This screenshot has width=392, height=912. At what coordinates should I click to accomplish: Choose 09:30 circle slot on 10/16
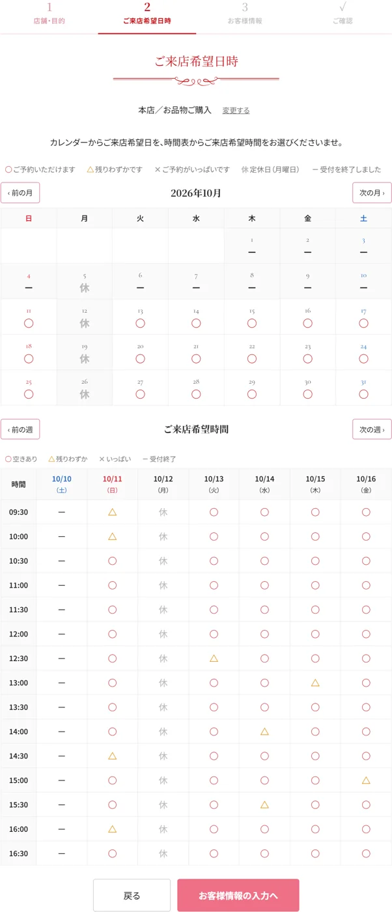366,512
